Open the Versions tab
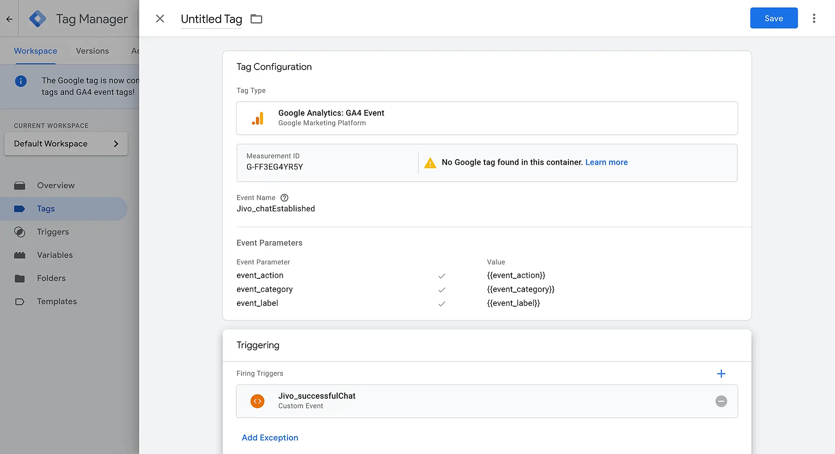The height and width of the screenshot is (454, 835). coord(92,51)
